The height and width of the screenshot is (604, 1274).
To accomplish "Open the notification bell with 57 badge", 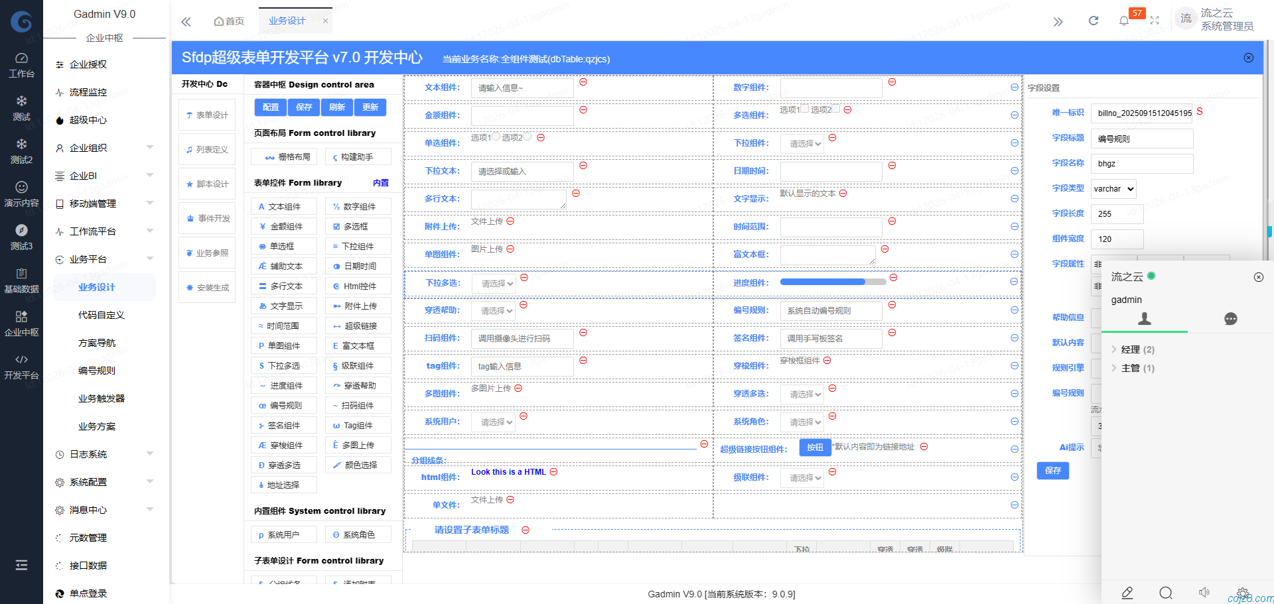I will (x=1124, y=21).
